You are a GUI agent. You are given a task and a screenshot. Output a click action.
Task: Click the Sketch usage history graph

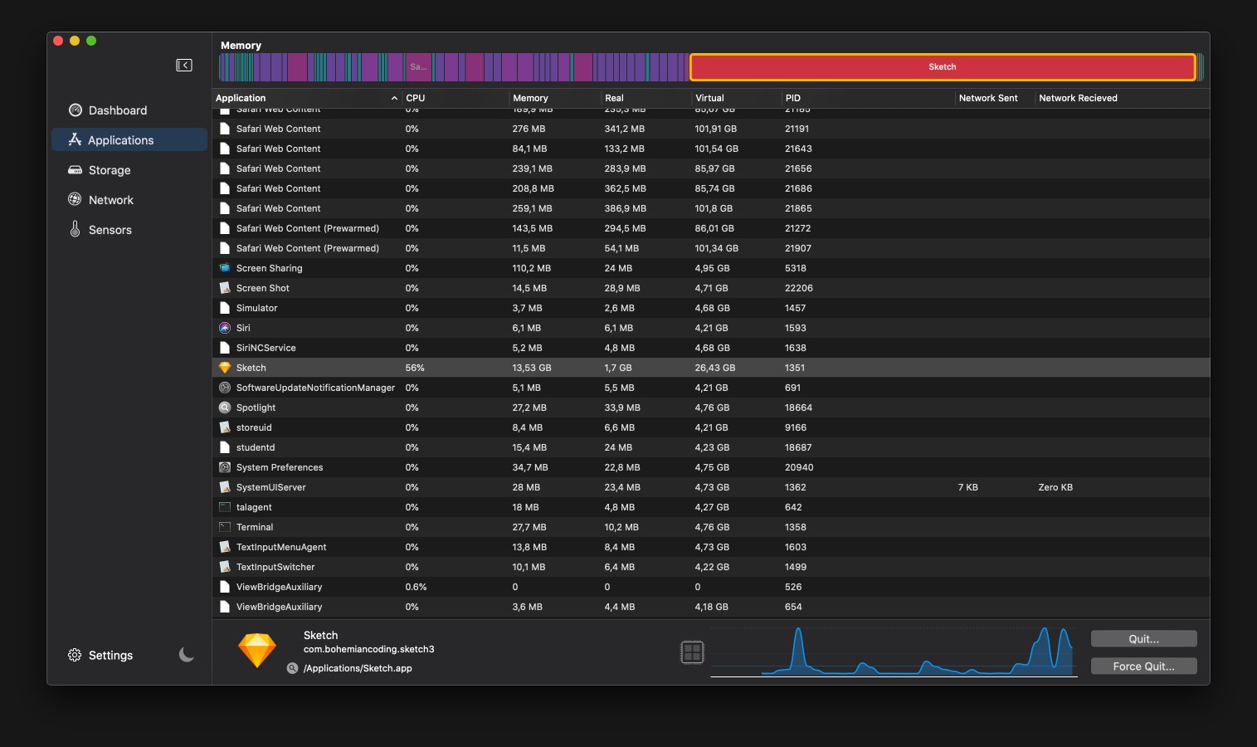(894, 652)
